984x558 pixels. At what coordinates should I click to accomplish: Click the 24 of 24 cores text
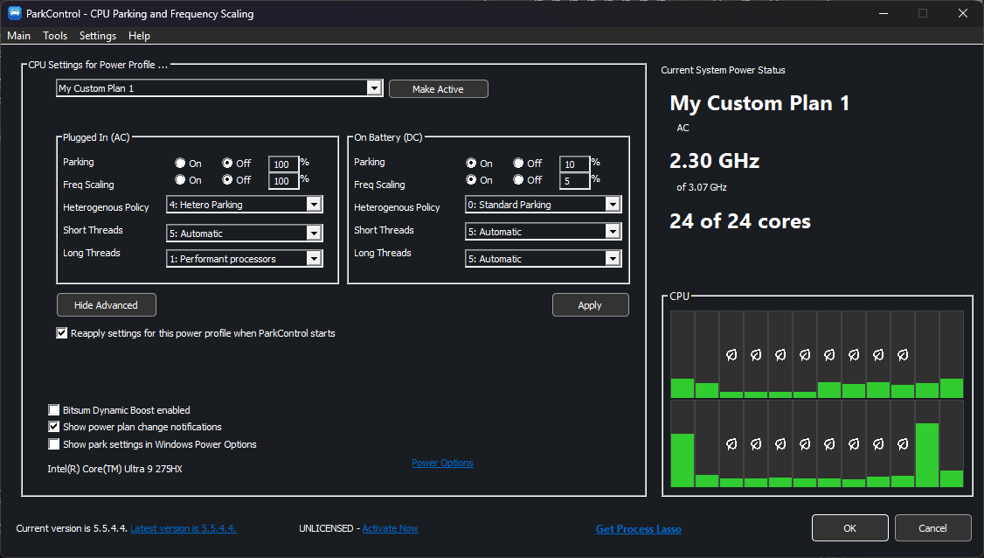[x=740, y=221]
